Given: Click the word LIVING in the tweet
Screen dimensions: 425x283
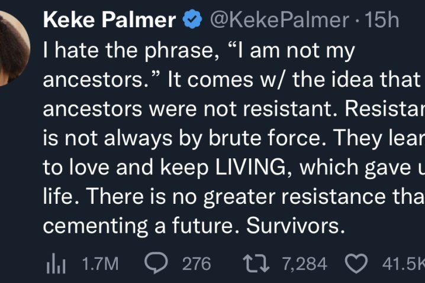Looking at the screenshot, I should tap(251, 167).
